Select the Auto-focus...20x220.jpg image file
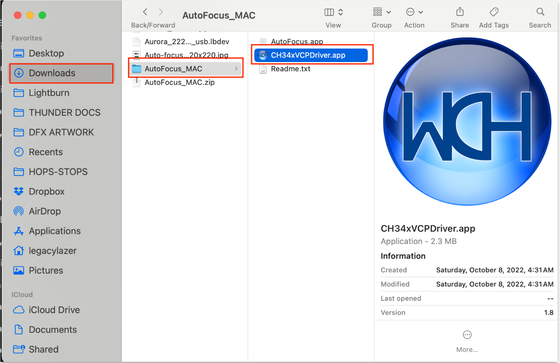The height and width of the screenshot is (363, 560). click(186, 55)
